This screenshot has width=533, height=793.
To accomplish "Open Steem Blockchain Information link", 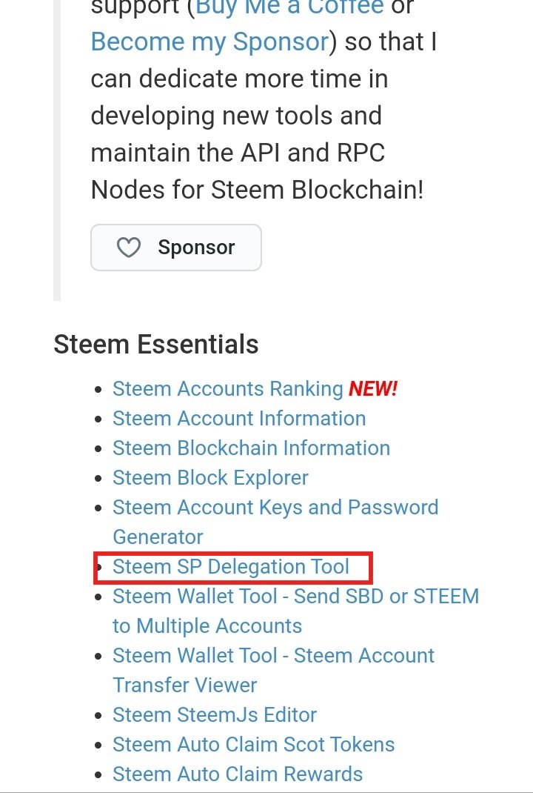I will pos(251,448).
